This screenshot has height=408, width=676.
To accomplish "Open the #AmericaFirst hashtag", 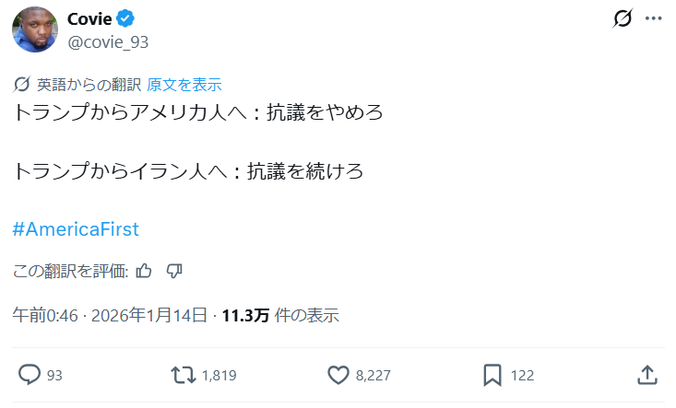I will 77,229.
